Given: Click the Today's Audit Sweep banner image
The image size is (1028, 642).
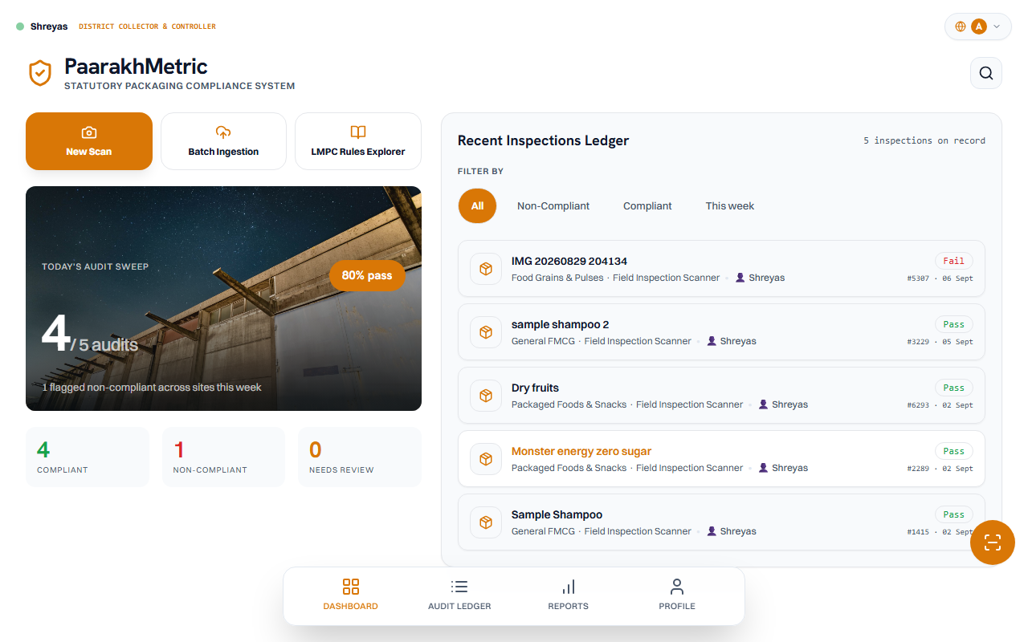Looking at the screenshot, I should point(223,299).
